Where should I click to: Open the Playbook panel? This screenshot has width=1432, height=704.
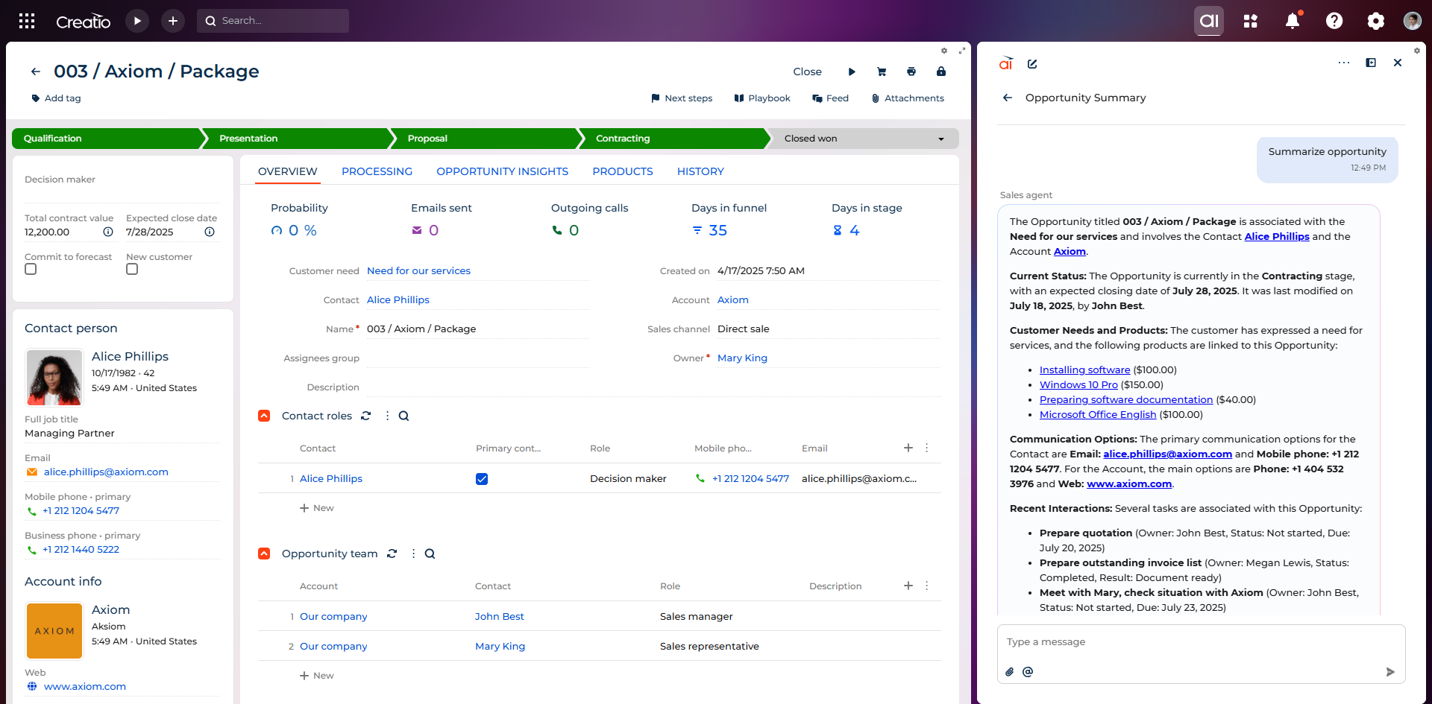click(x=762, y=98)
